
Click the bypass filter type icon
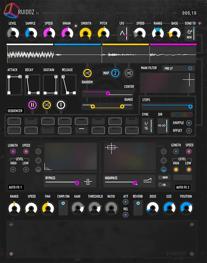click(x=88, y=182)
